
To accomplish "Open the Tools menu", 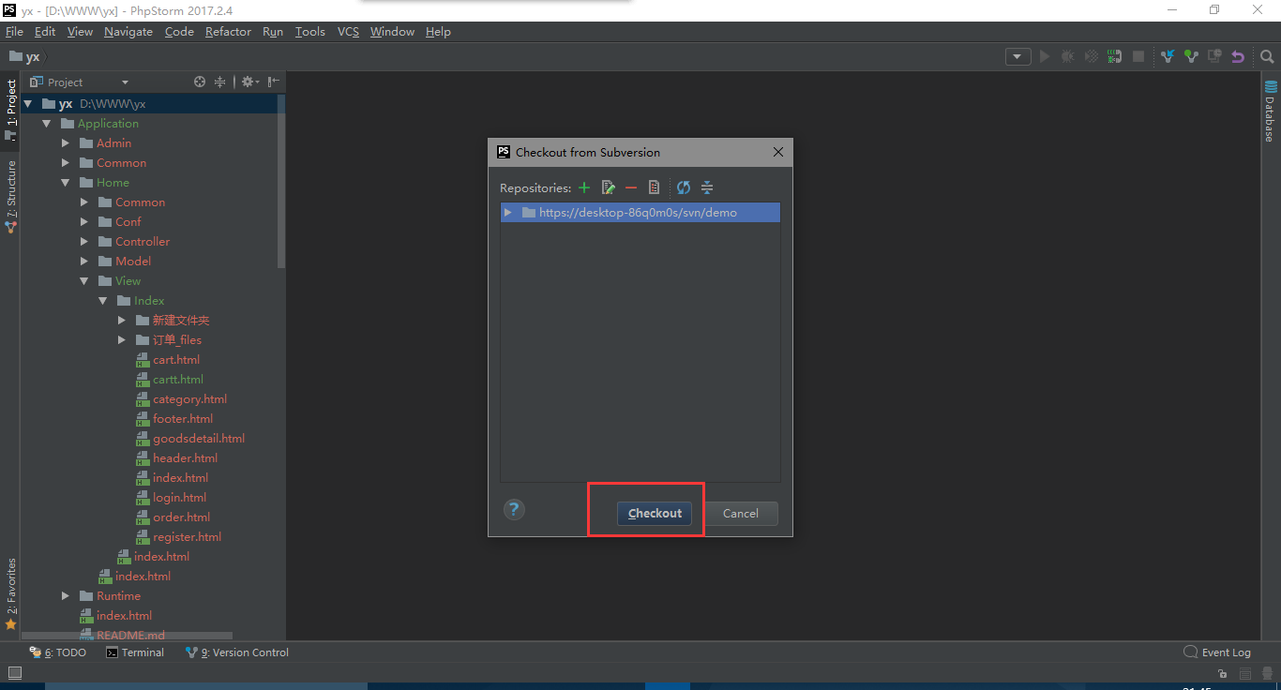I will click(x=309, y=31).
